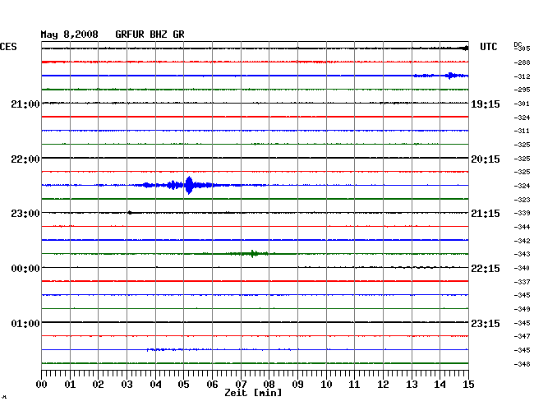Click minute tick label 08
The height and width of the screenshot is (406, 534).
[269, 385]
